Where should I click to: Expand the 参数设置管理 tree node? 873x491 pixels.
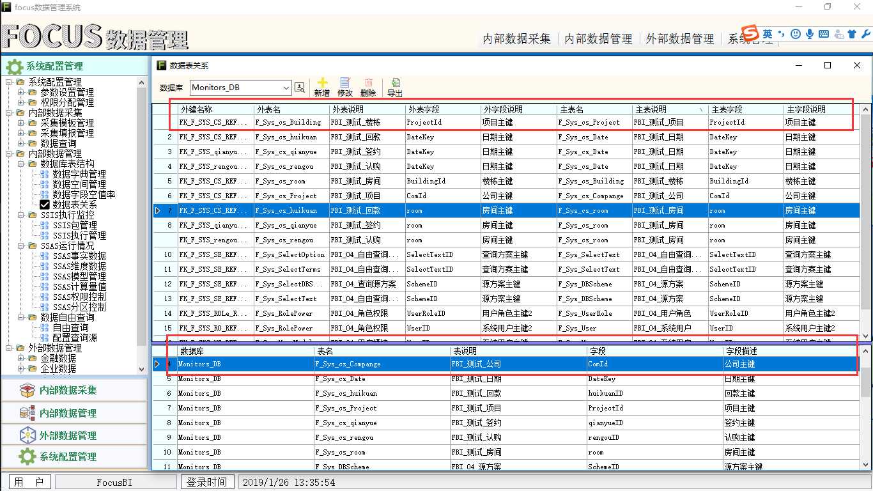21,92
